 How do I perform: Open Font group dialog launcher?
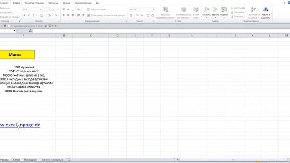pos(59,21)
